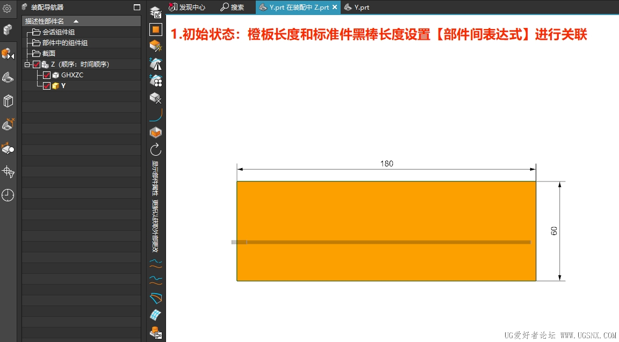
Task: Click the upper blue-orange wavy curves icon
Action: 156,264
